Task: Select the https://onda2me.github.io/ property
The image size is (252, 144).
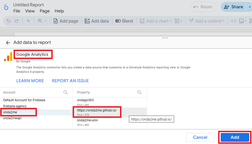Action: (110, 112)
